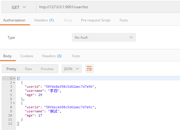Select the Raw view button
The image size is (180, 130).
coord(28,69)
